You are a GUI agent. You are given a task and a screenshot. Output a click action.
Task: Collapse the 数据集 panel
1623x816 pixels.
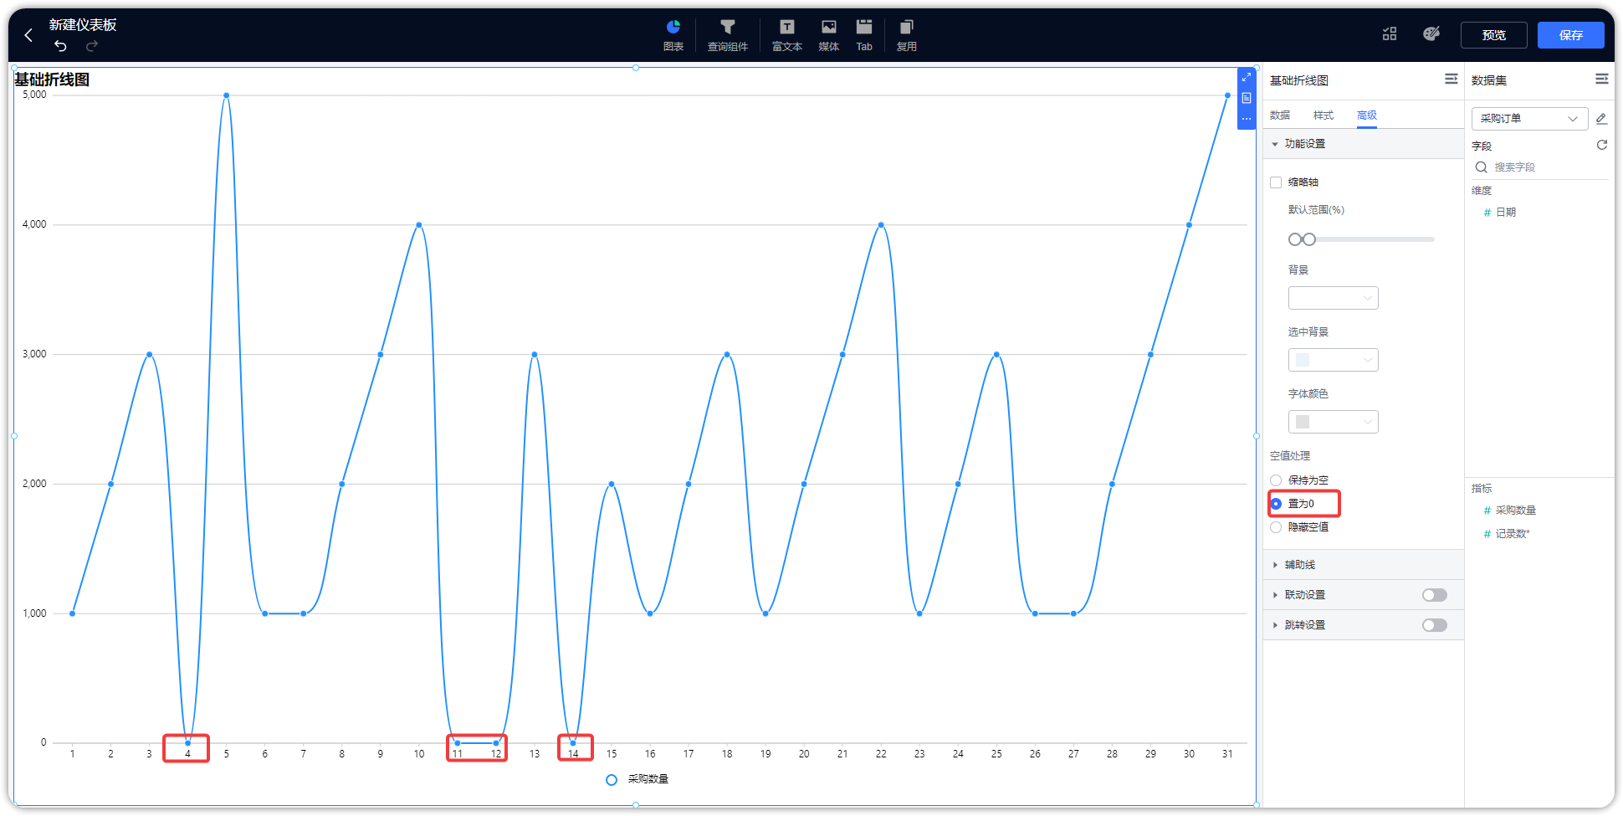tap(1602, 79)
